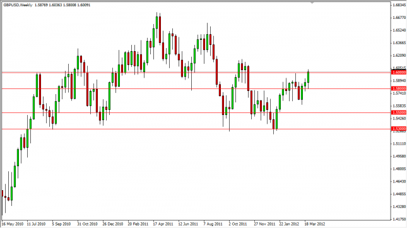Click the '16 May 2010' date label

click(13, 224)
